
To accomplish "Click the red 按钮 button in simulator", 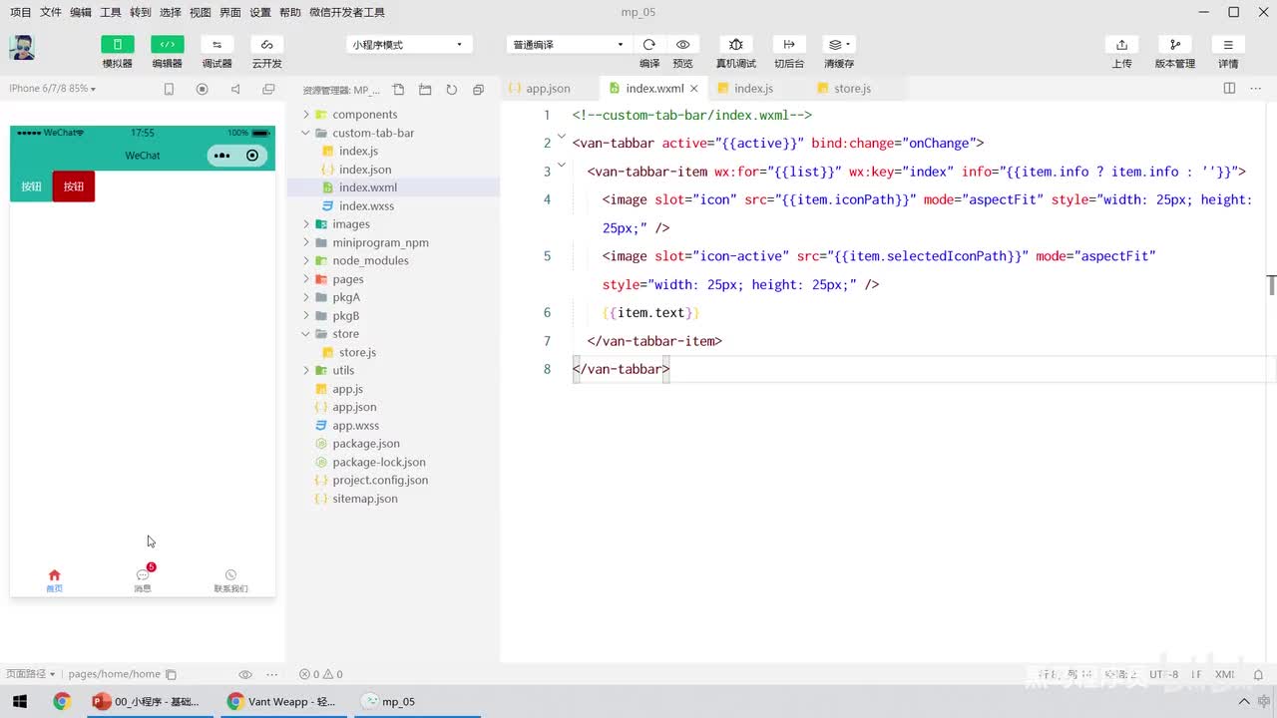I will 74,186.
